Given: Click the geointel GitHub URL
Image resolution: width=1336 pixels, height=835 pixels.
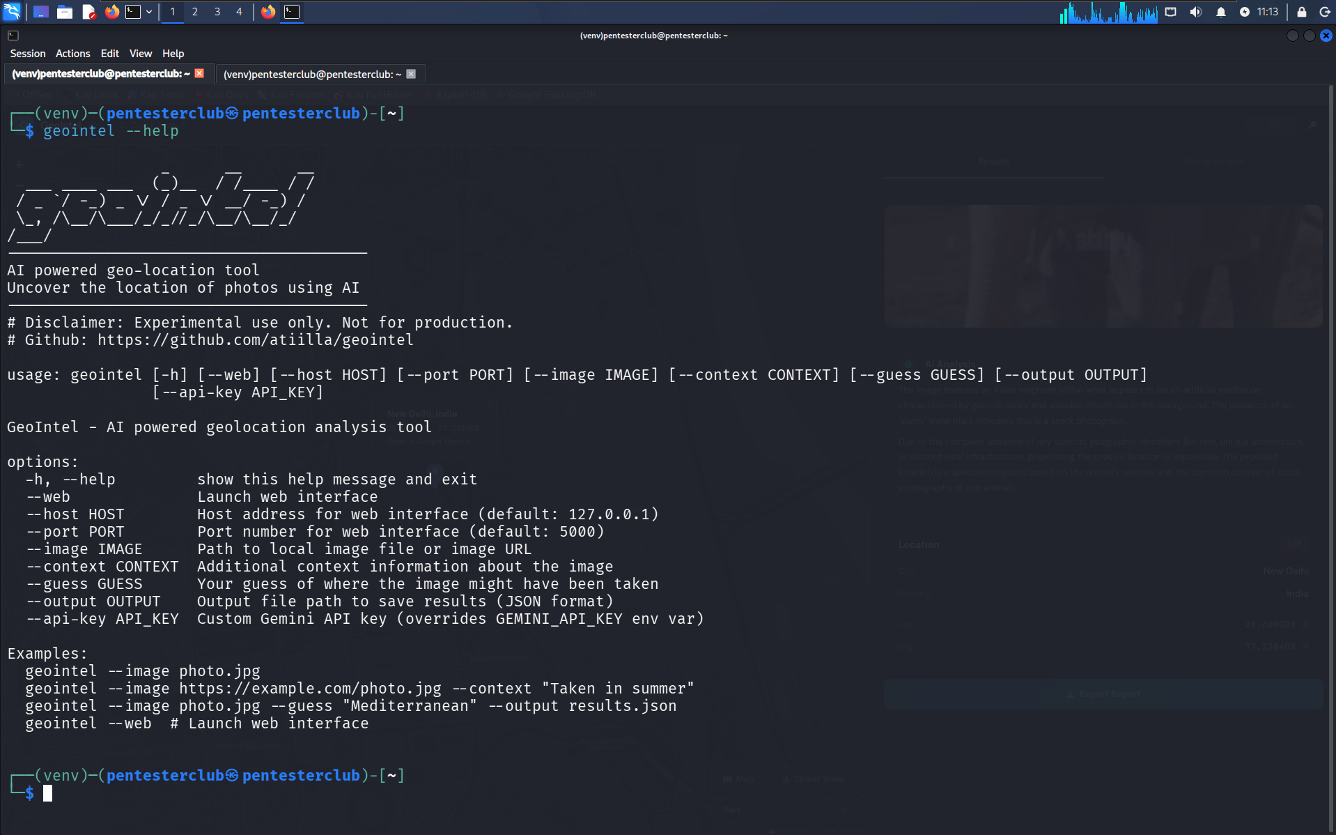Looking at the screenshot, I should [256, 340].
